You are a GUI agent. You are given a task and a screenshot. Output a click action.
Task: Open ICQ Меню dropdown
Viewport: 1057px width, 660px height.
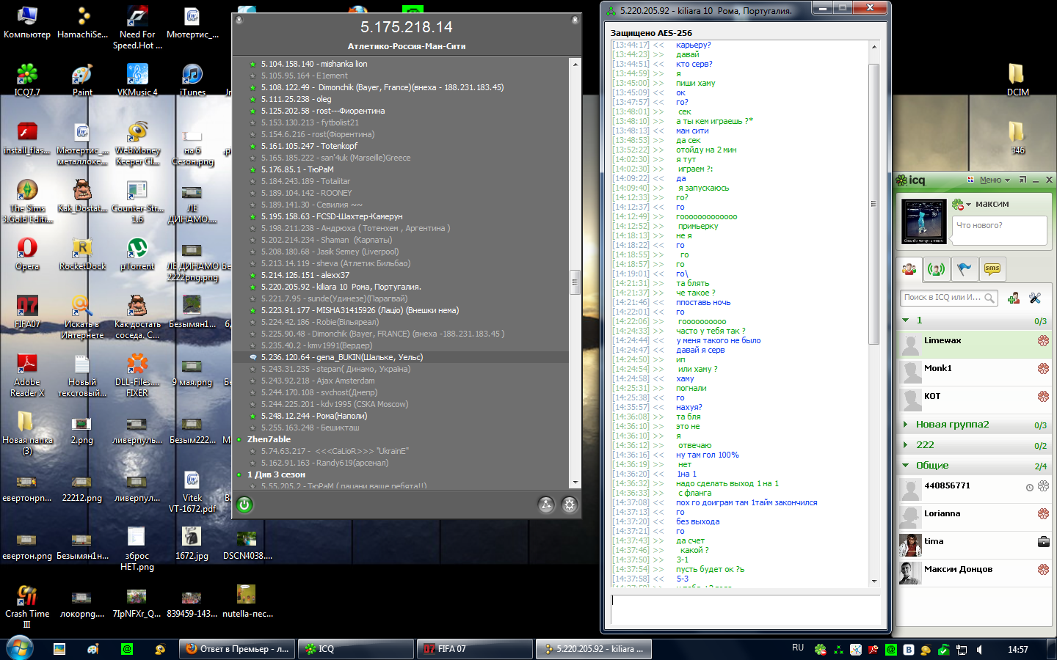(995, 180)
